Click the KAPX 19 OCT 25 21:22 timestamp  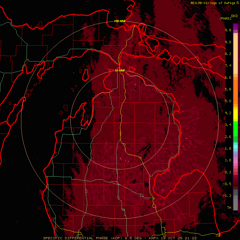pos(173,238)
